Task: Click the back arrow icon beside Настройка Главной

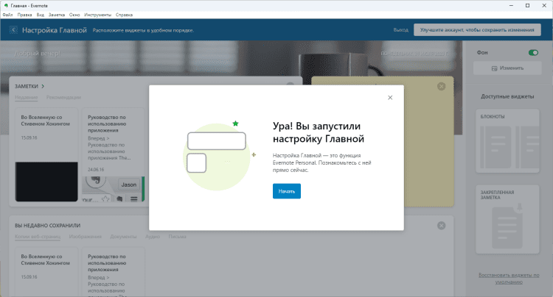Action: (x=13, y=30)
